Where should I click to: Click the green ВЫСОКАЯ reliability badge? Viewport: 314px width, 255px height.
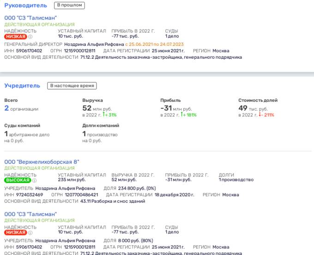[18, 180]
